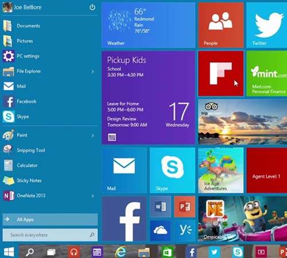Image resolution: width=287 pixels, height=258 pixels.
Task: Open Facebook from the taskbar
Action: [x=192, y=252]
